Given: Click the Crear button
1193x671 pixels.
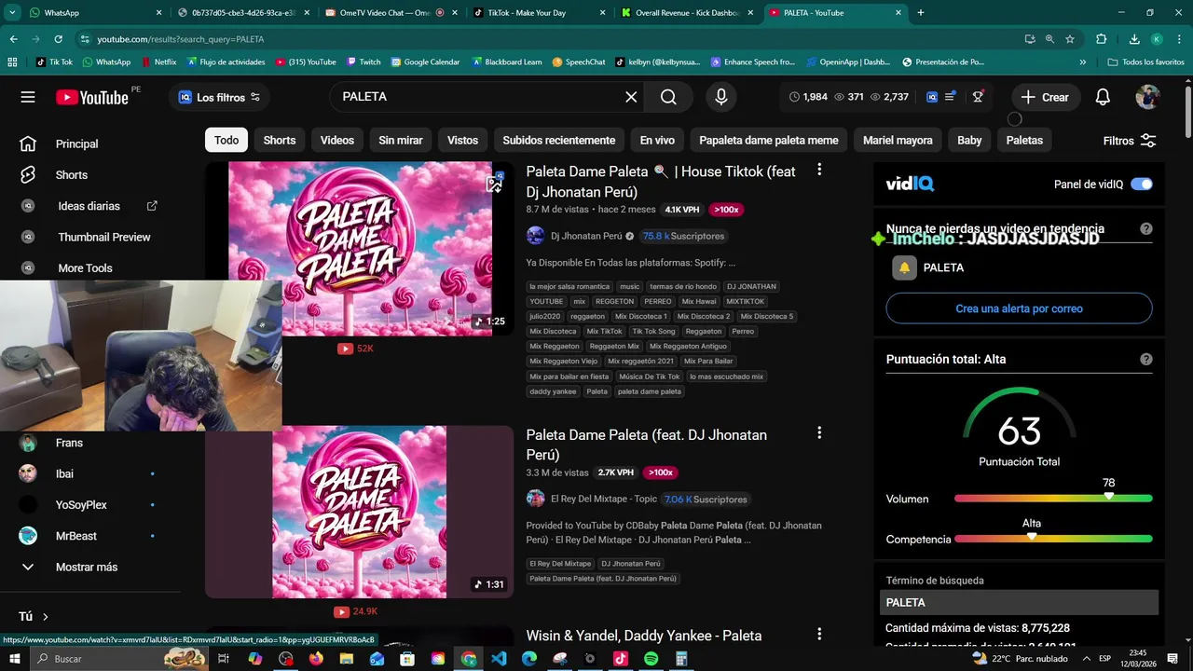Looking at the screenshot, I should [x=1045, y=97].
